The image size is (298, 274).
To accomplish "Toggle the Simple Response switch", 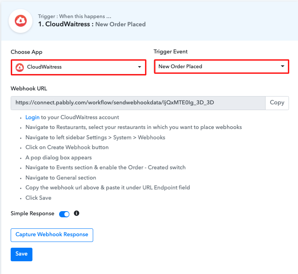I will point(64,214).
